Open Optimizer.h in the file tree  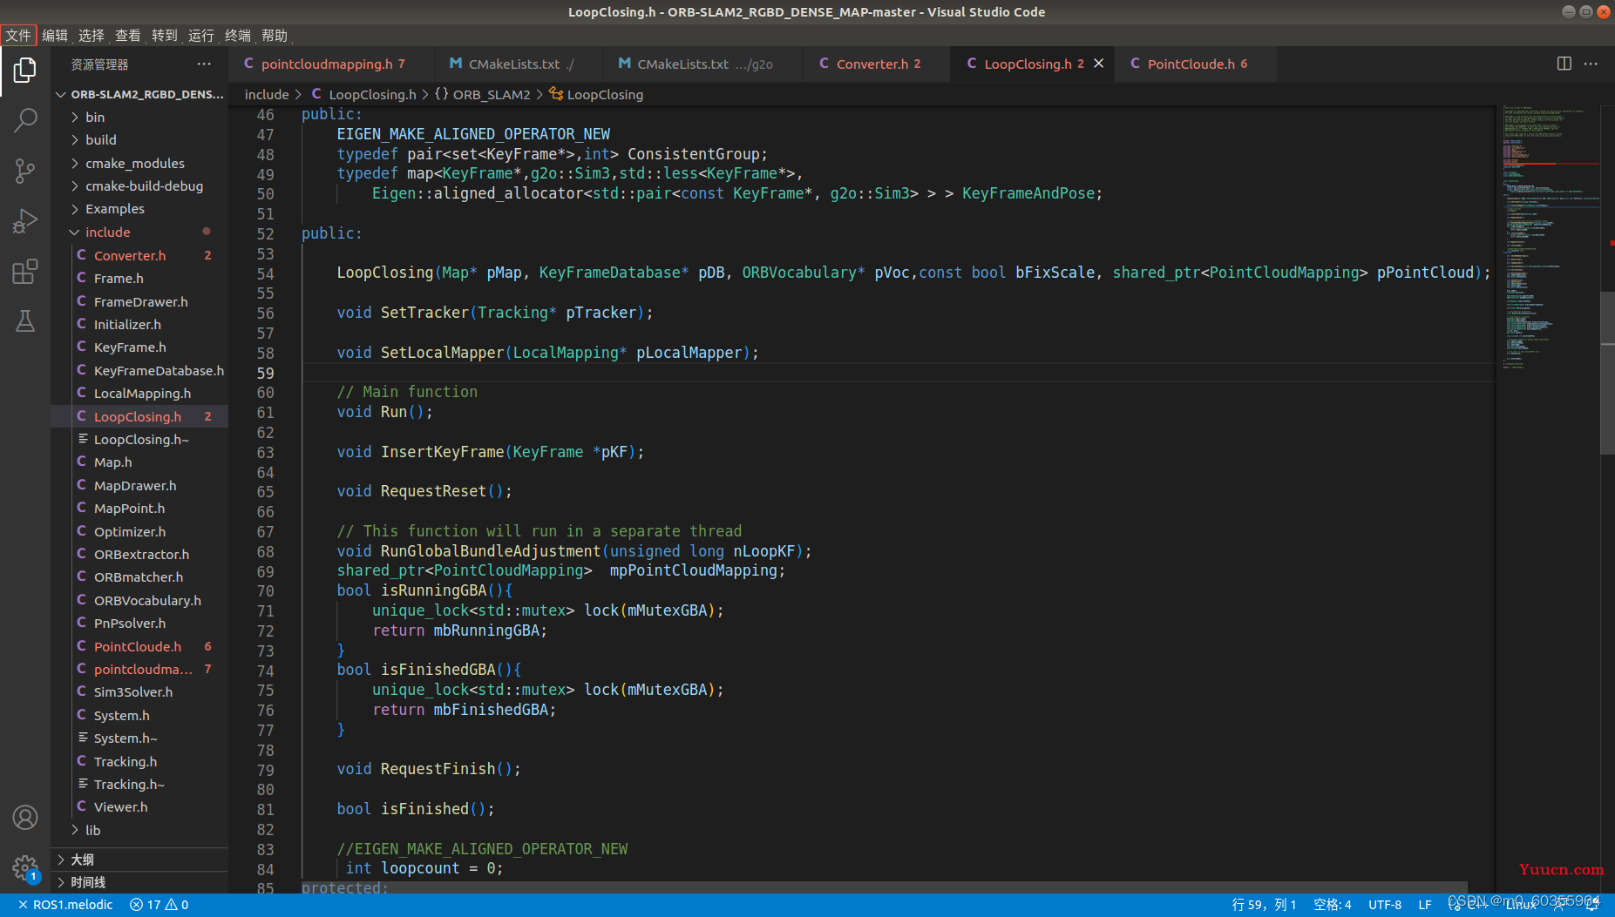(x=139, y=531)
